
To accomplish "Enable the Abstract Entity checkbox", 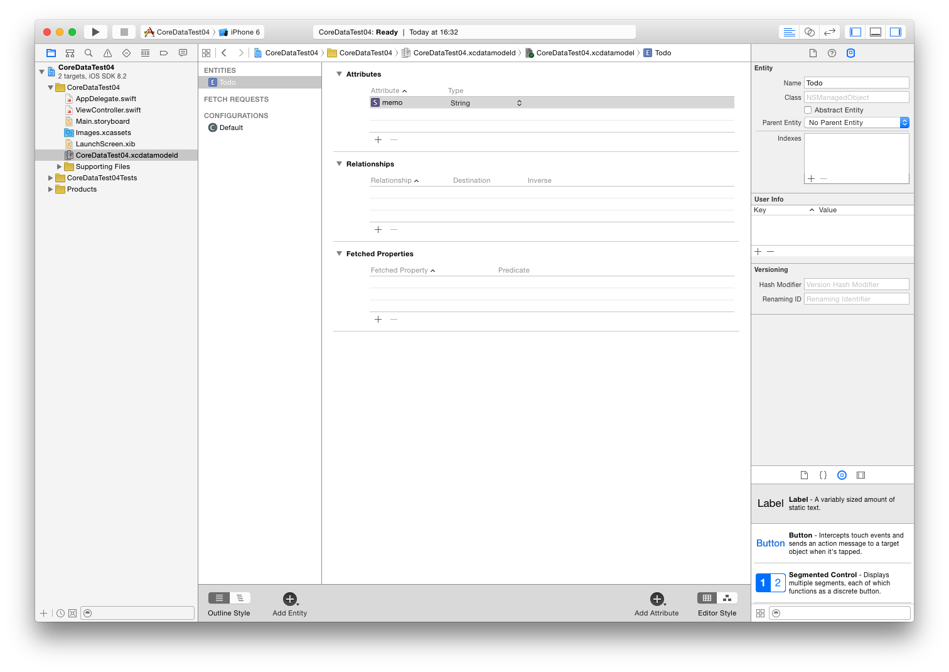I will pyautogui.click(x=808, y=109).
